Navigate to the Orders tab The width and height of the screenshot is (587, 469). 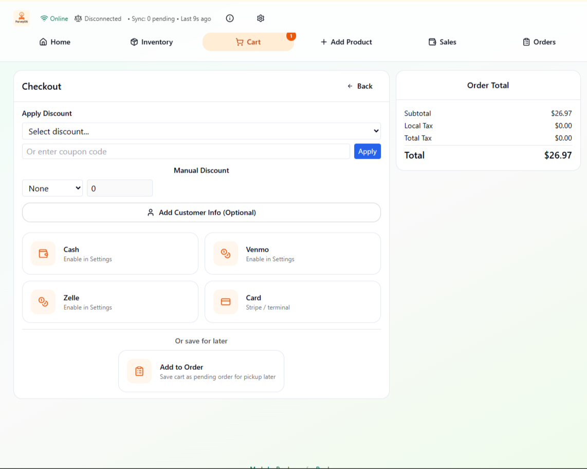pos(539,42)
